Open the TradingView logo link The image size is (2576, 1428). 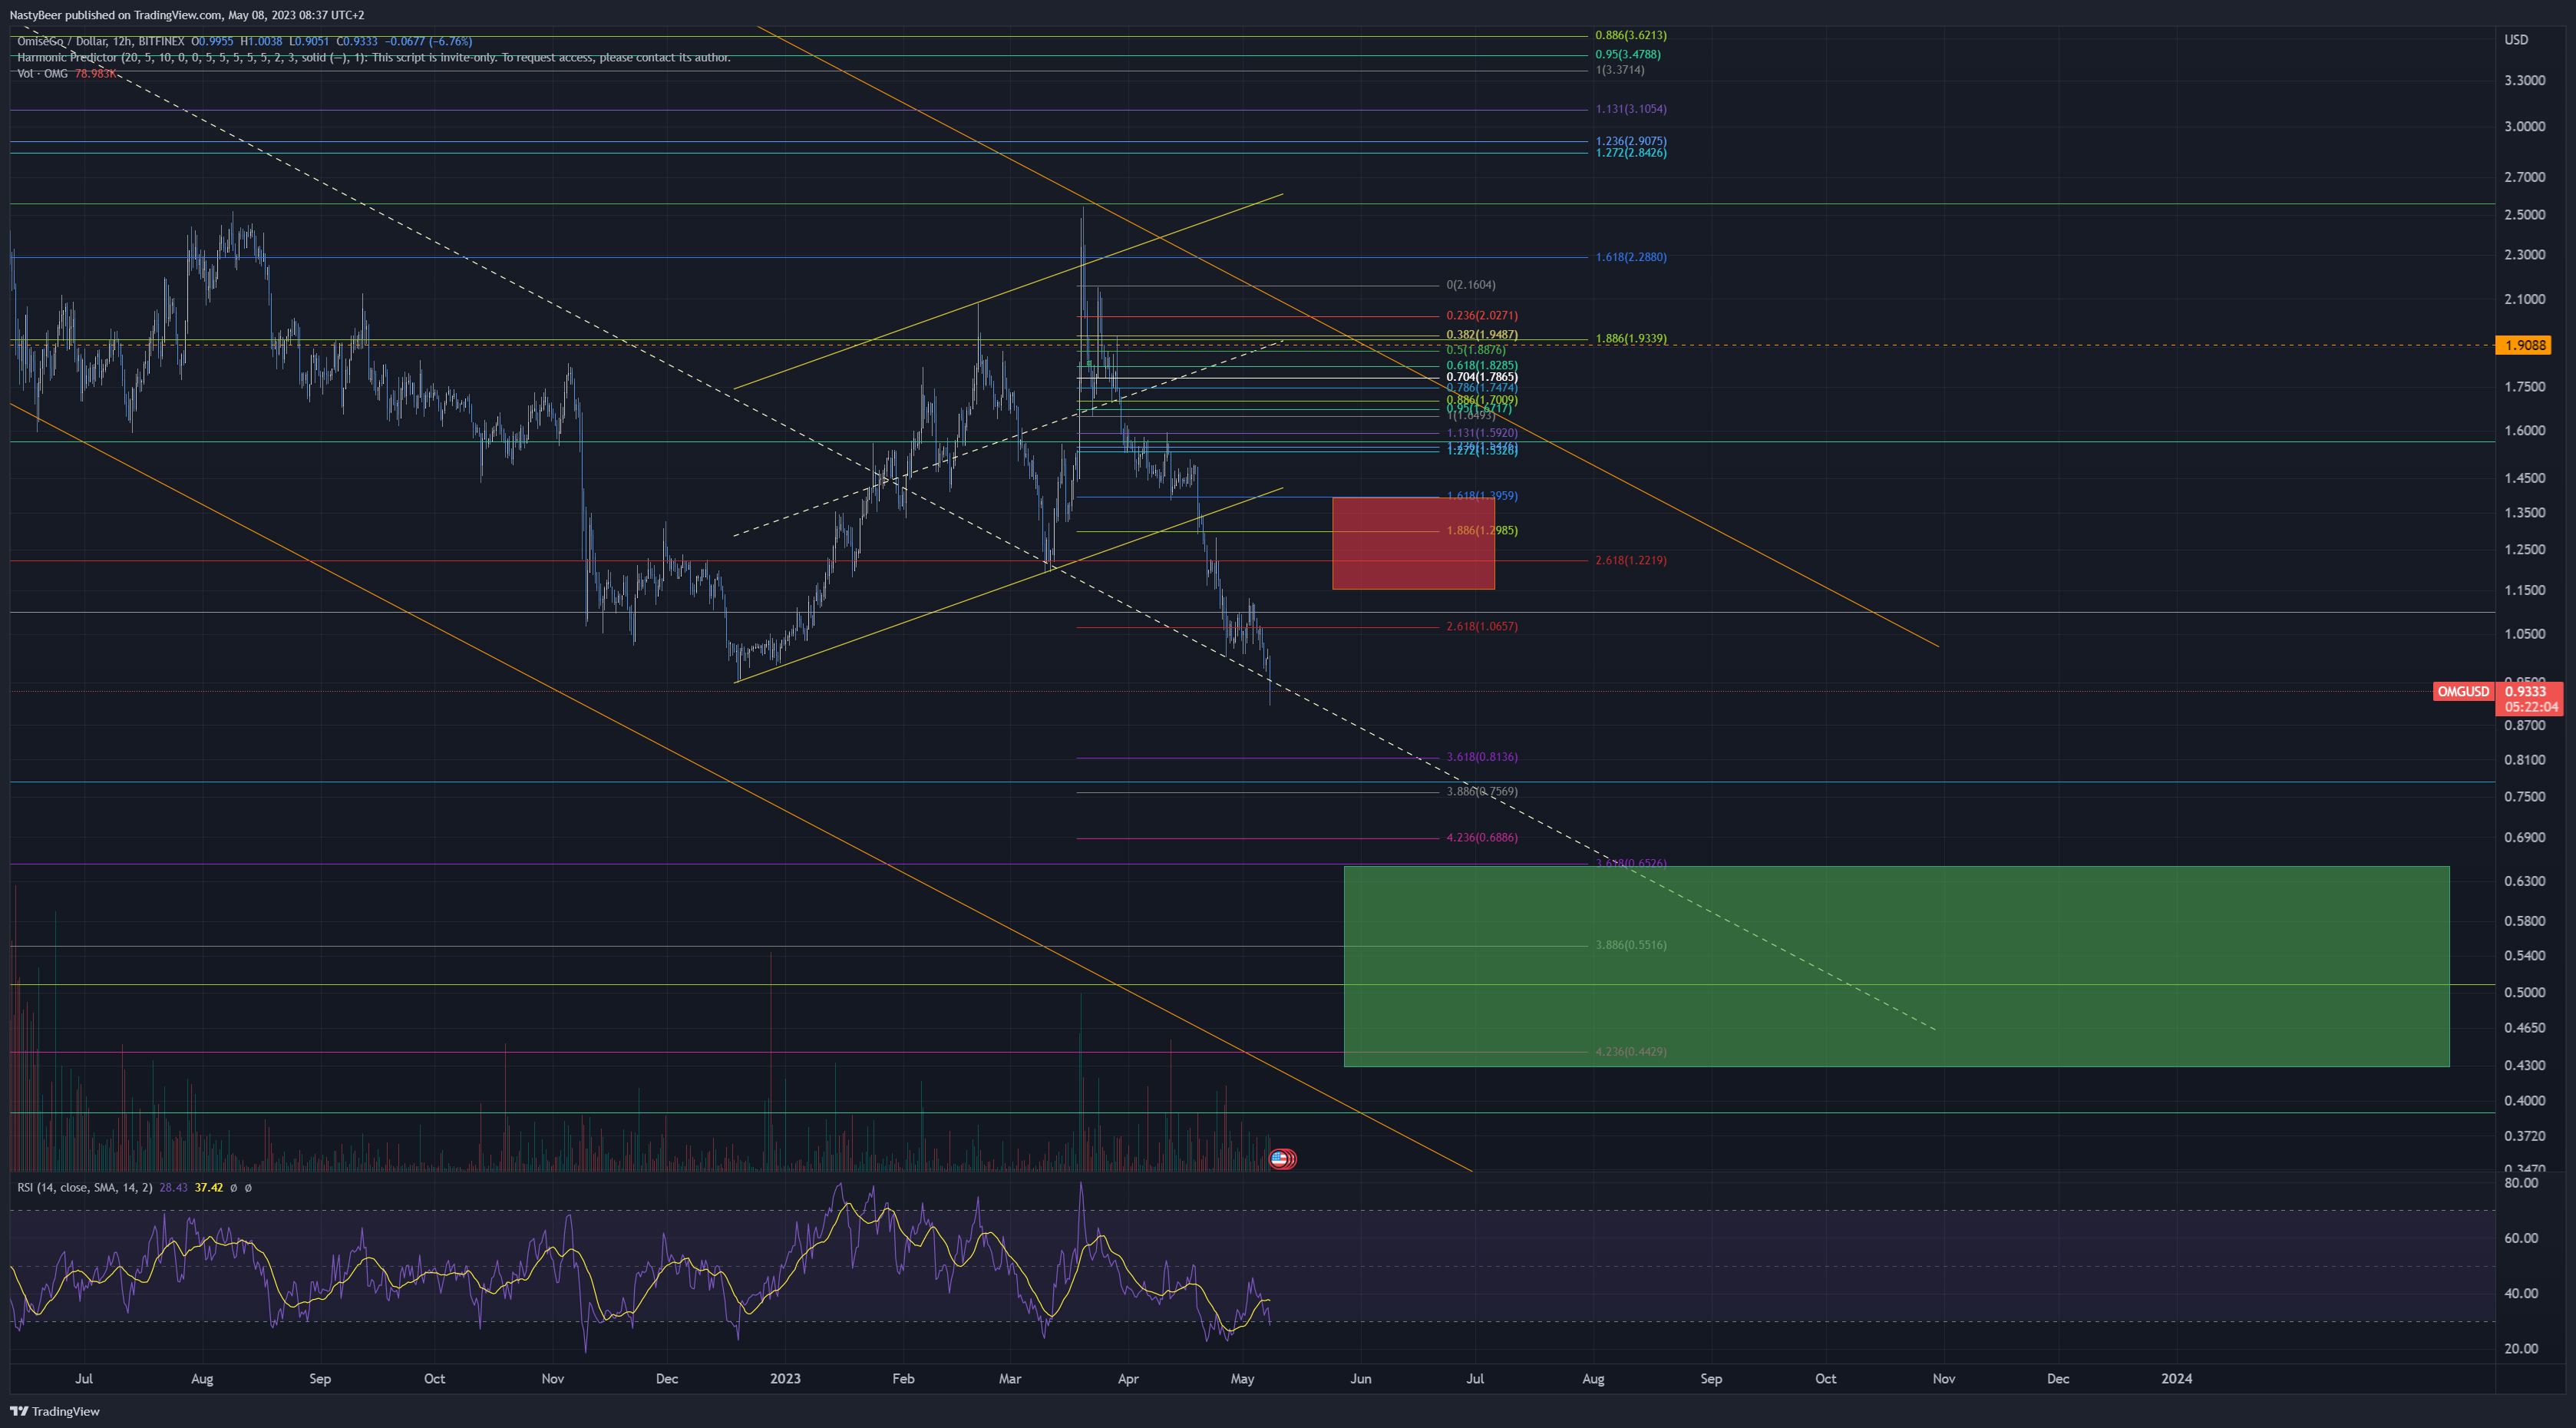(x=55, y=1411)
